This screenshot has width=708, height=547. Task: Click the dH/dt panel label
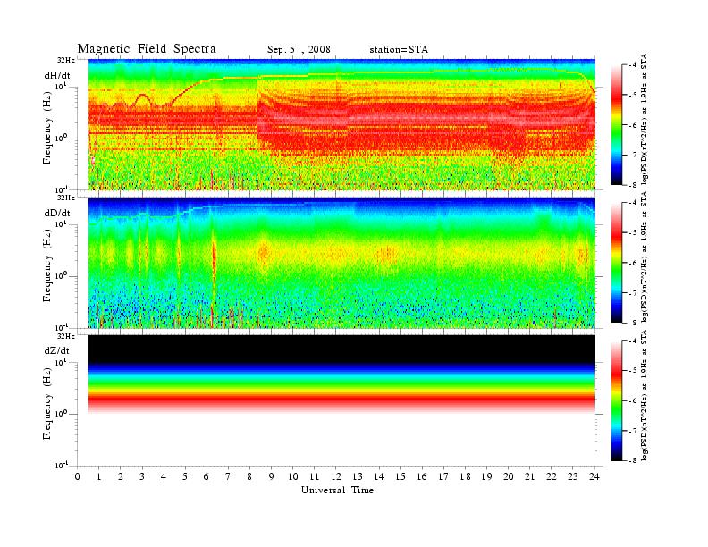pos(57,76)
